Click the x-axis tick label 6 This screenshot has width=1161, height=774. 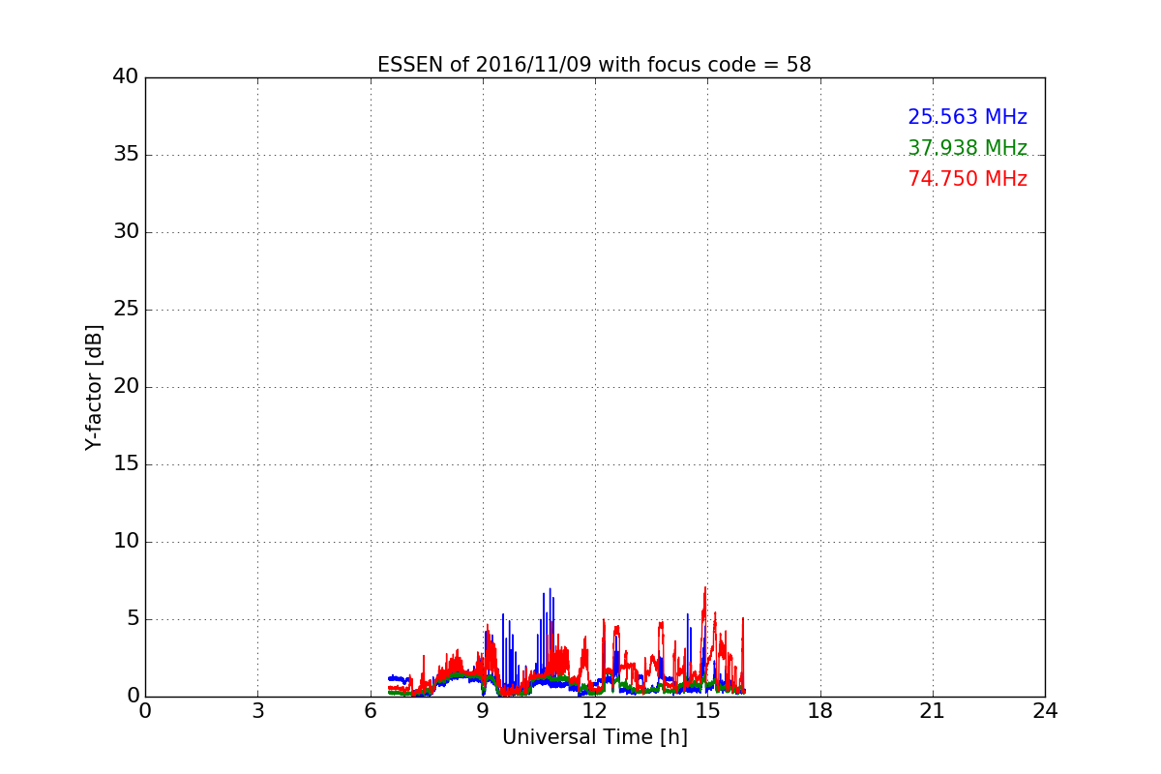(371, 711)
